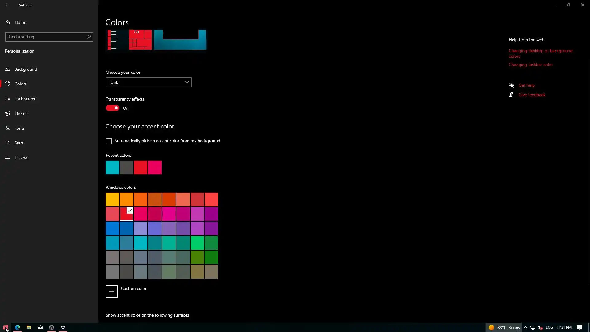
Task: Open the notification center icon
Action: point(580,327)
